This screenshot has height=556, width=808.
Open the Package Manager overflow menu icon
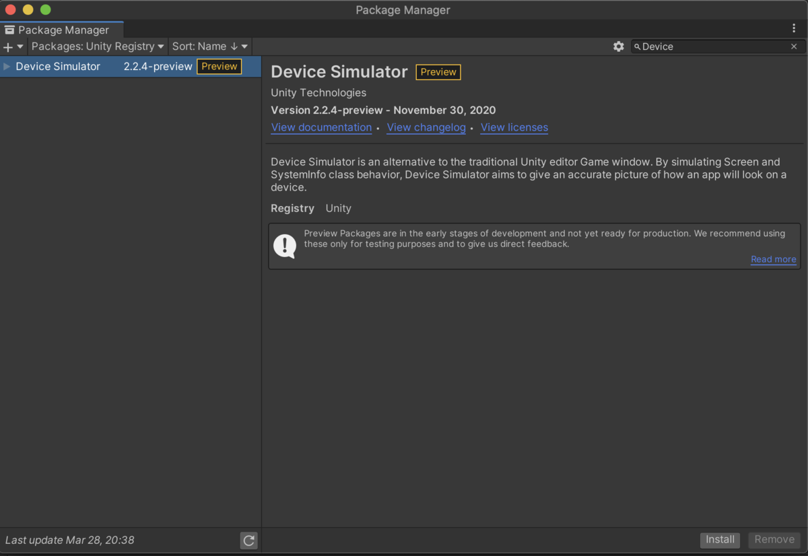click(x=795, y=26)
